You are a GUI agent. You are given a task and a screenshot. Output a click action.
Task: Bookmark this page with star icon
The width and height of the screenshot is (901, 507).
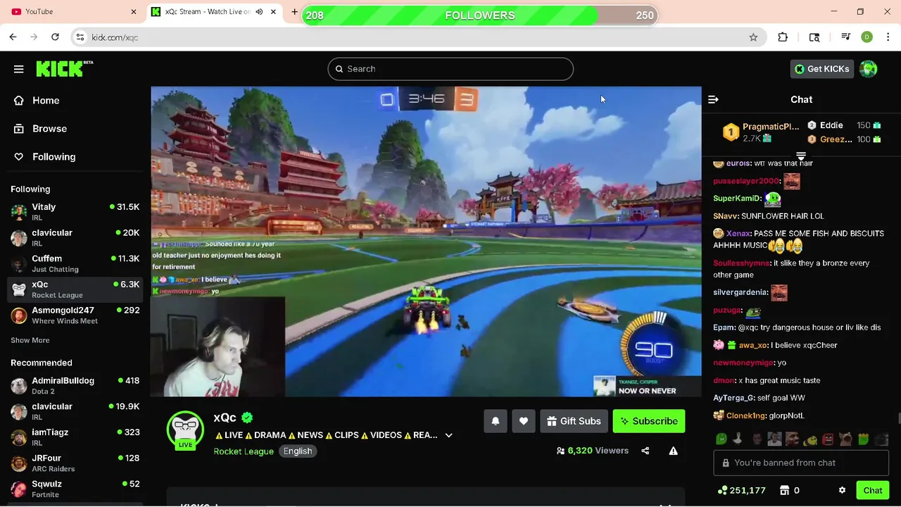[x=753, y=37]
